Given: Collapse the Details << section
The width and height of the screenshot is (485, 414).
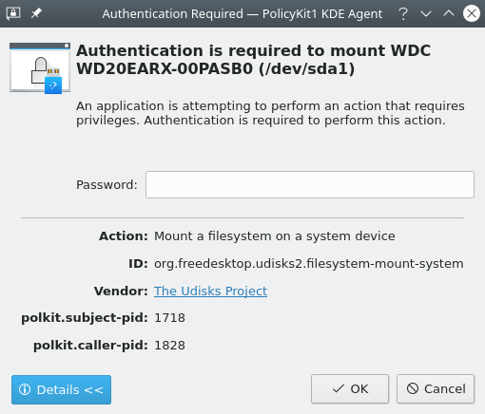Looking at the screenshot, I should point(61,389).
